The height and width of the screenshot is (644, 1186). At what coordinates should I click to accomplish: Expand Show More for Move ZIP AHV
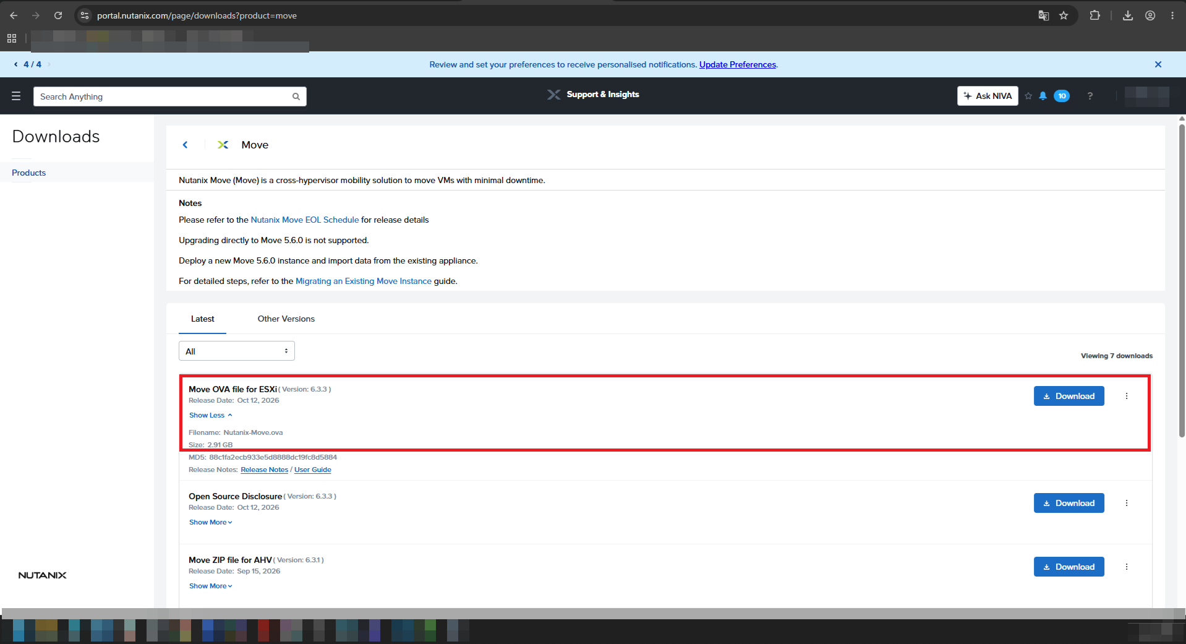(211, 586)
